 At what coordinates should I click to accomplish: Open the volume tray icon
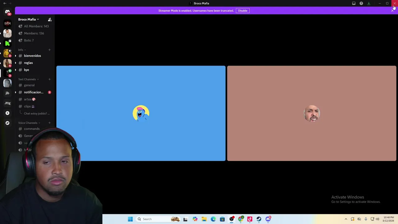[x=377, y=219]
